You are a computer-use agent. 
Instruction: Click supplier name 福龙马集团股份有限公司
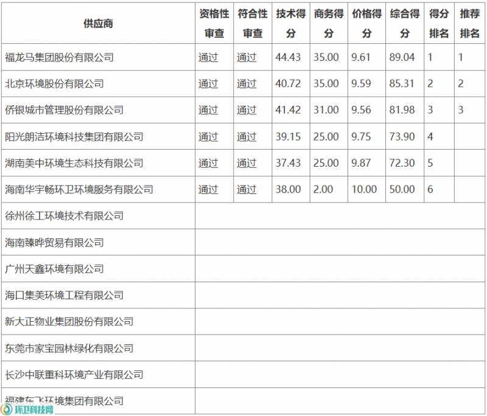point(59,58)
